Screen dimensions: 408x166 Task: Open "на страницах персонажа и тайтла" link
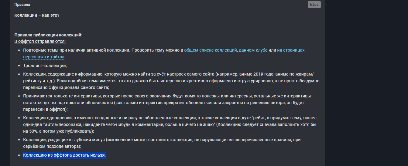tap(290, 50)
